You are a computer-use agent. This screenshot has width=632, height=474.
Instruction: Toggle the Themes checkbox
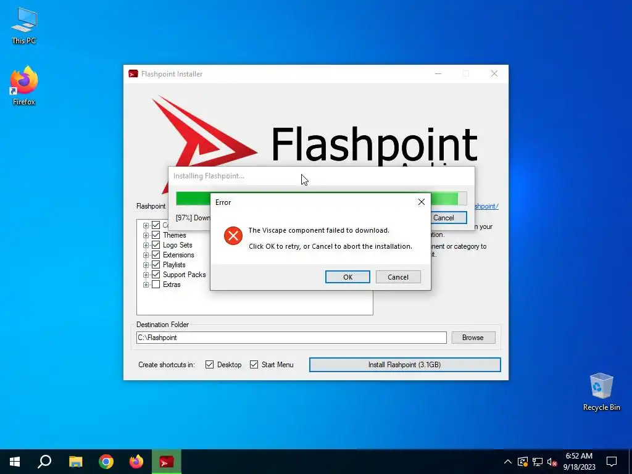156,235
